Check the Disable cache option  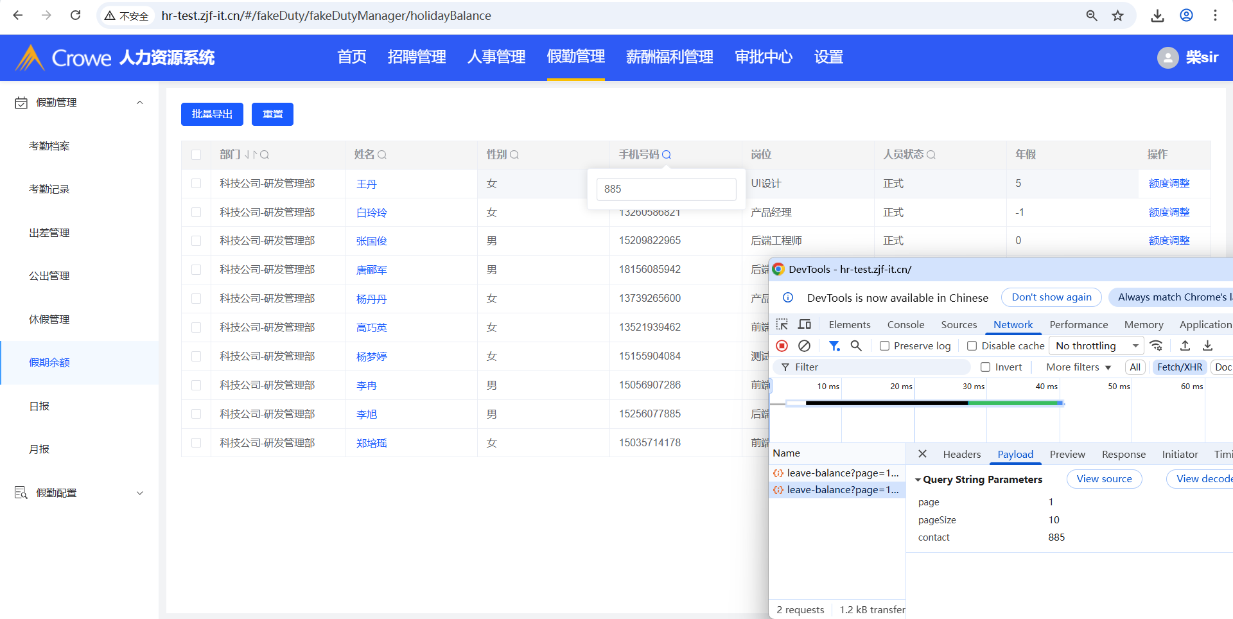point(972,346)
